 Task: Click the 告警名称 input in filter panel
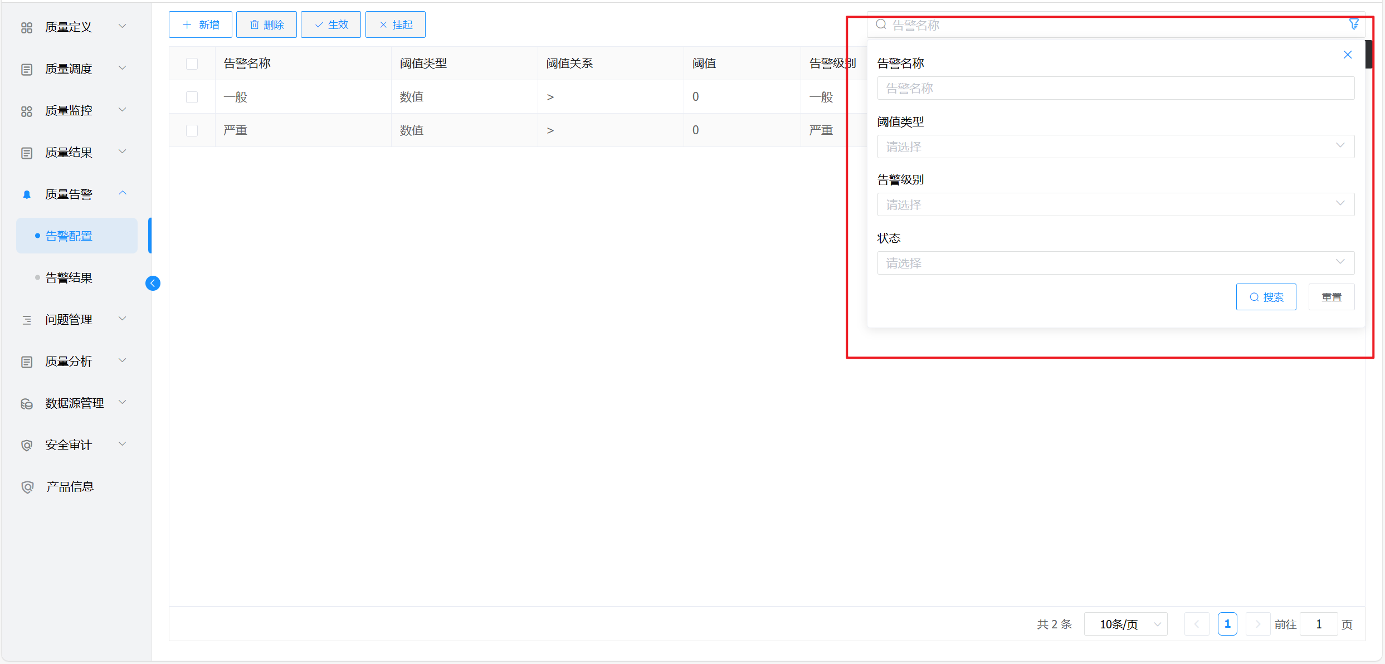[1115, 88]
